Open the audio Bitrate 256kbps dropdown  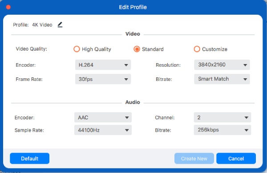pos(222,130)
